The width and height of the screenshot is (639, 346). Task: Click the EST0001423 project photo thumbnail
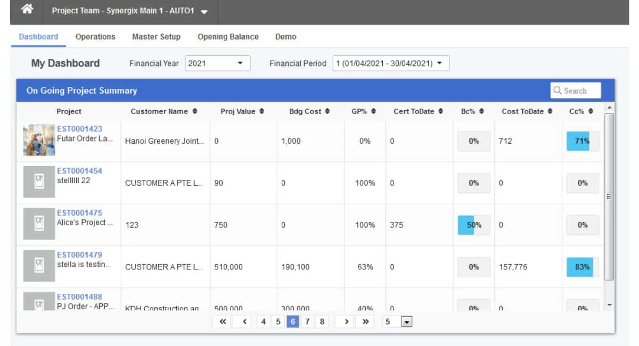pos(39,140)
